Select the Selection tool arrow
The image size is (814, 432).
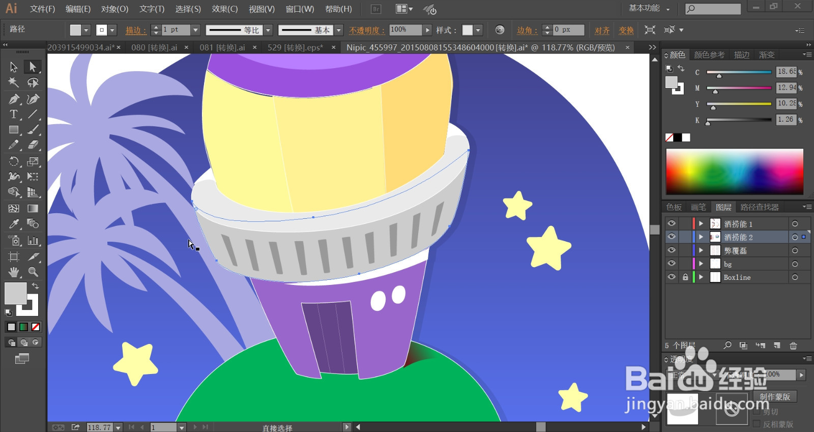(x=14, y=67)
